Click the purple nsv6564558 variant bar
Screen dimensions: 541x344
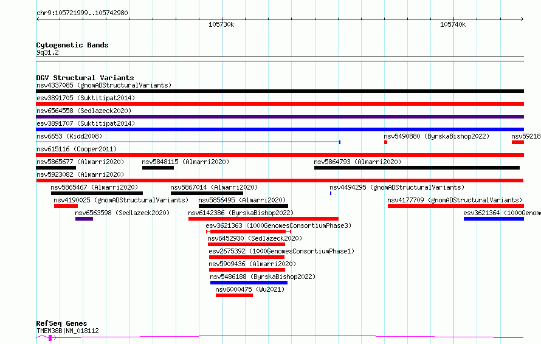(x=280, y=117)
